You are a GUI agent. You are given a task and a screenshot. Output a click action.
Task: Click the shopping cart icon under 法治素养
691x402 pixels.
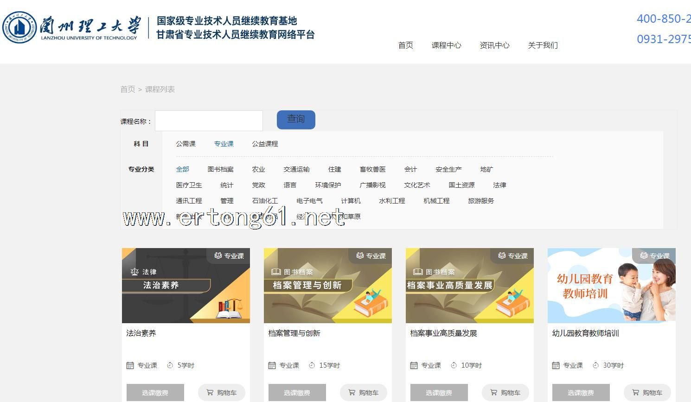point(210,392)
